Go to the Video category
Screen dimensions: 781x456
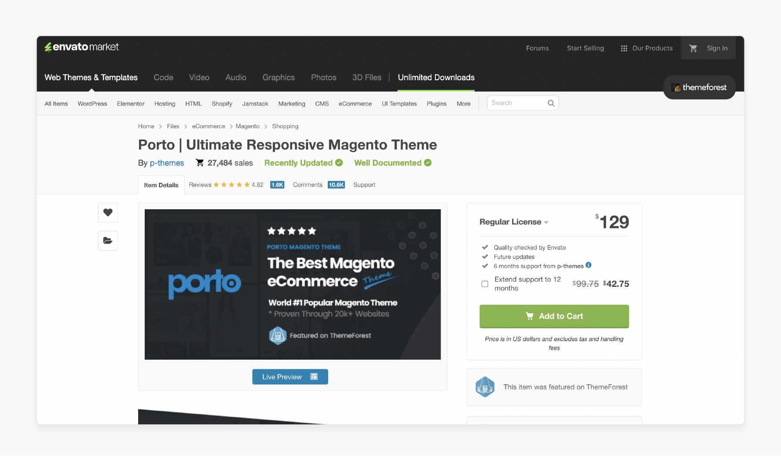click(x=199, y=78)
